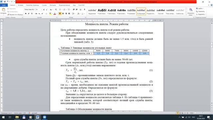This screenshot has height=120, width=213.
Task: Open Word help question mark icon
Action: [x=212, y=5]
